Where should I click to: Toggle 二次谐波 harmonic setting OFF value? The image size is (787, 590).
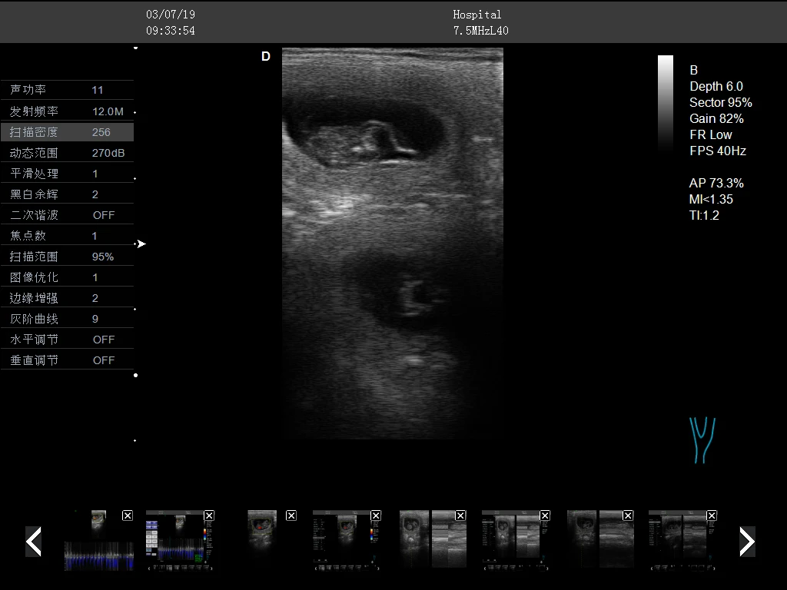[104, 215]
